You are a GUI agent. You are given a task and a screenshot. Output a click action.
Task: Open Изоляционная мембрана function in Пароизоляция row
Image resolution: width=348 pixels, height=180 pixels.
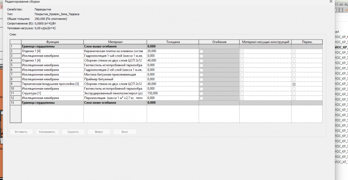point(53,98)
